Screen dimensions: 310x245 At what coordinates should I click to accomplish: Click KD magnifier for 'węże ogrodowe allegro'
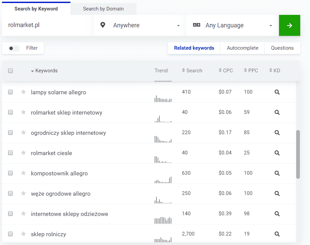click(277, 193)
